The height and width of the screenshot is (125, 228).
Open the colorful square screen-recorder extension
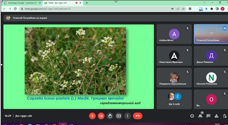[x=190, y=9]
